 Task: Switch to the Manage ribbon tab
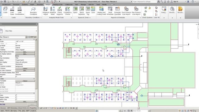(83, 5)
